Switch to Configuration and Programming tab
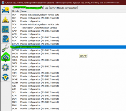This screenshot has height=111, width=126. [28, 8]
